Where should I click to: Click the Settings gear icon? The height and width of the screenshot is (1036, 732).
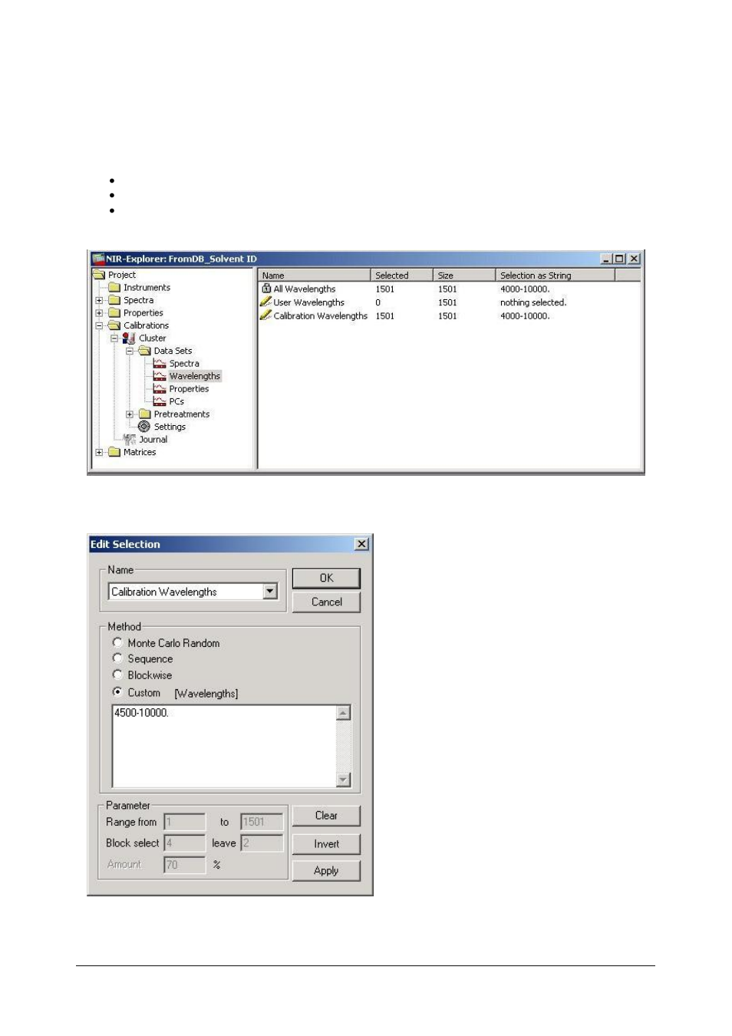(x=144, y=427)
